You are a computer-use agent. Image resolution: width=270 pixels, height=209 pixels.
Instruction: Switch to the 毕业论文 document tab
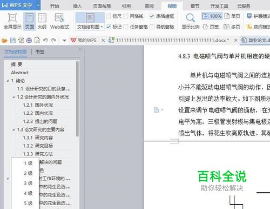coord(255,40)
